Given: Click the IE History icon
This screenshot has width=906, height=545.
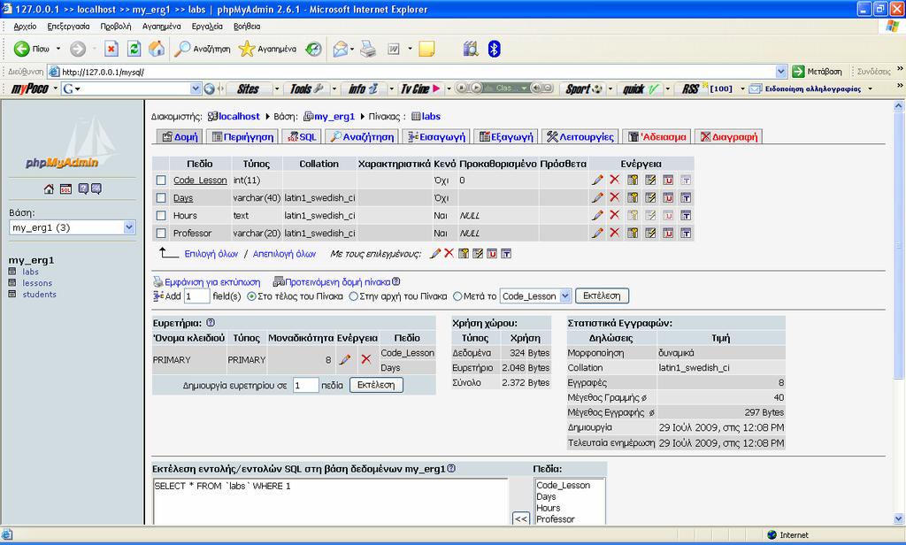Looking at the screenshot, I should 314,50.
